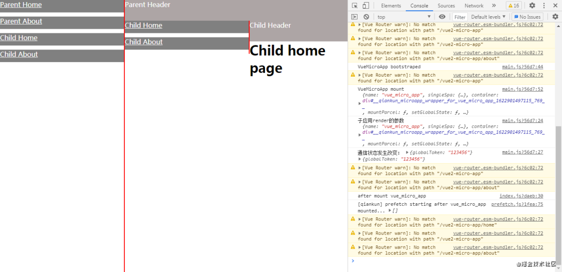The image size is (562, 272).
Task: Open source link main.js?56d7:24
Action: coord(522,120)
